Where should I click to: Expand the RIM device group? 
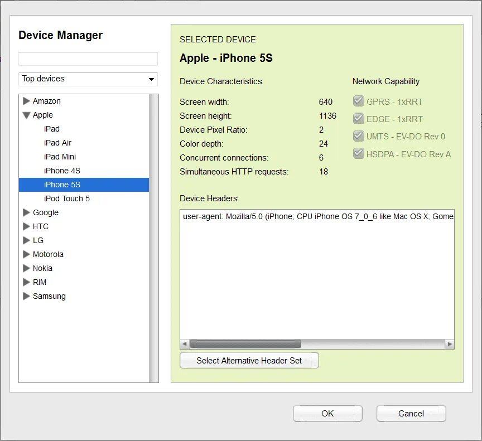point(26,282)
